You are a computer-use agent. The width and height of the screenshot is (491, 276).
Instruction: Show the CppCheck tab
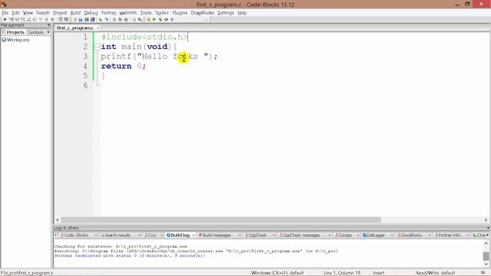(258, 235)
